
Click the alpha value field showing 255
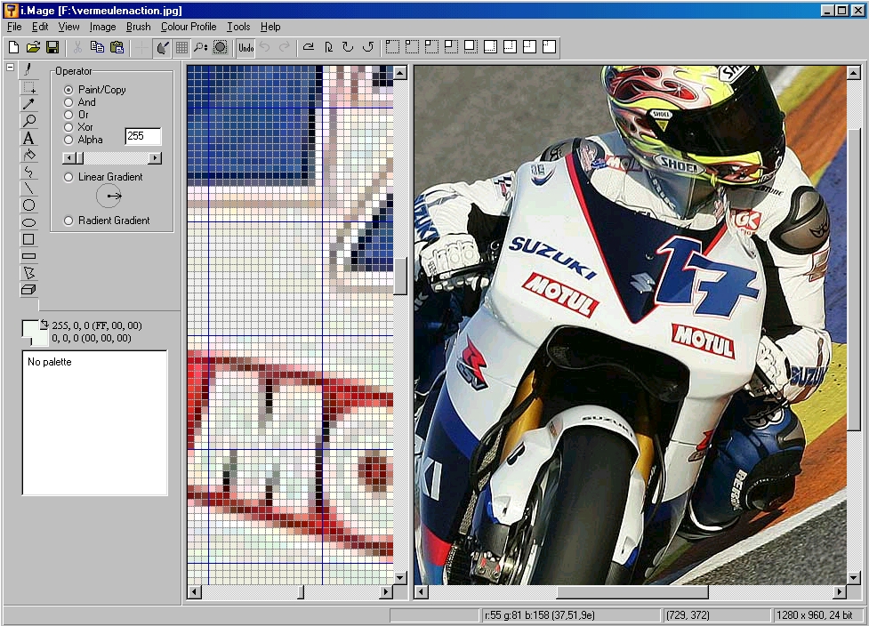pyautogui.click(x=143, y=136)
